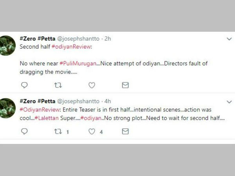This screenshot has height=176, width=235.
Task: Open the #odiyan hashtag in second tweet
Action: [91, 117]
